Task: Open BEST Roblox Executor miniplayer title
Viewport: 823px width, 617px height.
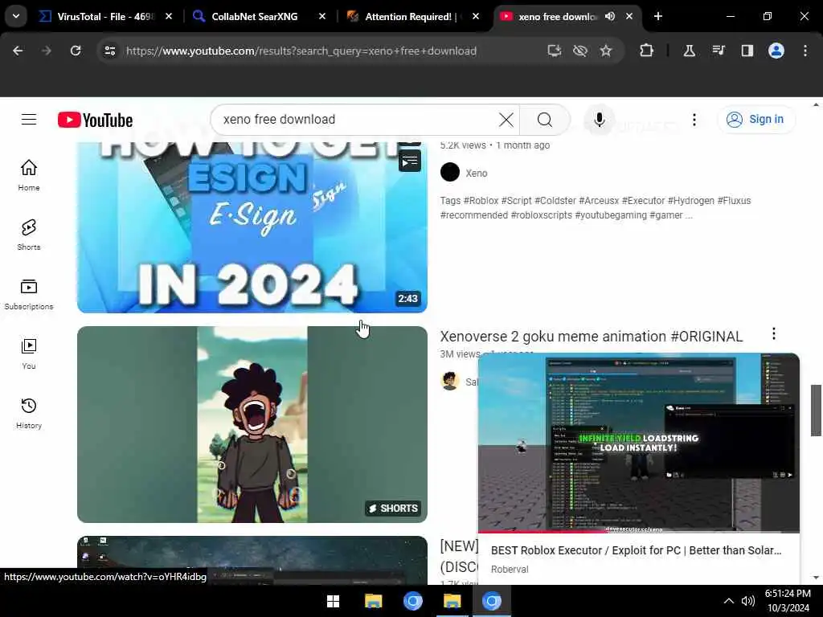Action: point(637,550)
